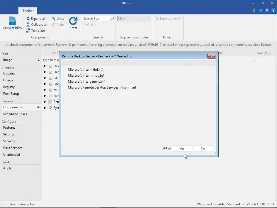Select the tsprint.inf entry

[x=102, y=87]
